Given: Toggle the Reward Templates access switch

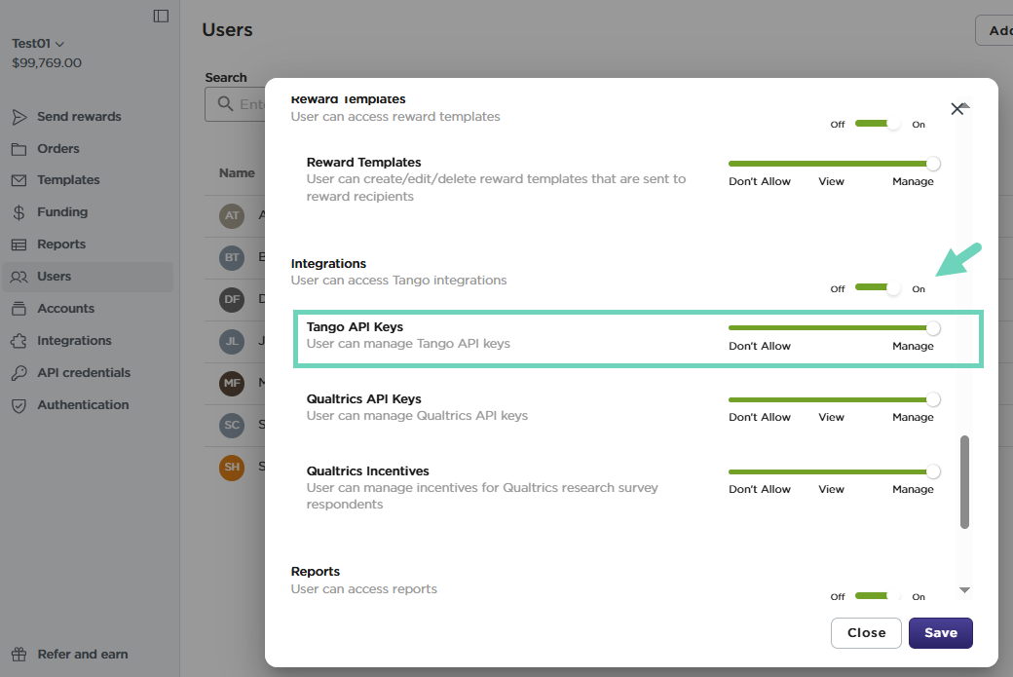Looking at the screenshot, I should tap(879, 123).
